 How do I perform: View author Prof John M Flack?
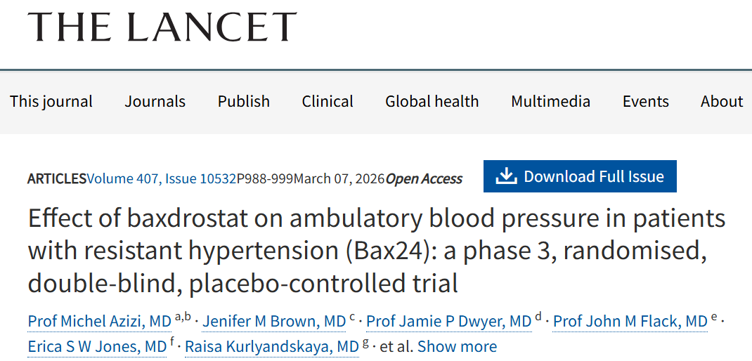630,322
